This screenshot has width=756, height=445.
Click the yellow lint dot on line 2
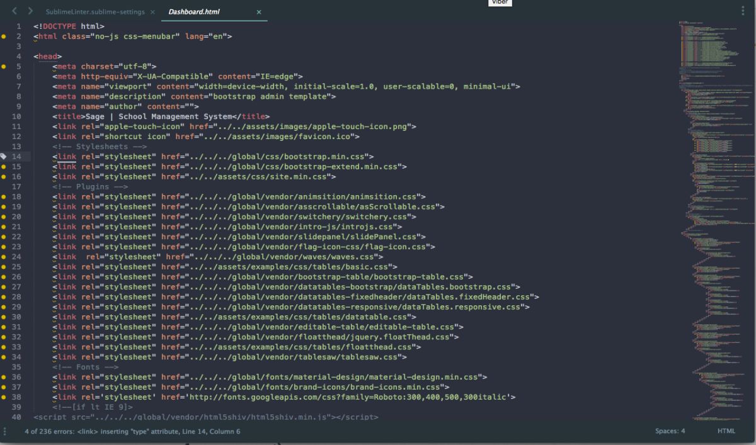3,37
